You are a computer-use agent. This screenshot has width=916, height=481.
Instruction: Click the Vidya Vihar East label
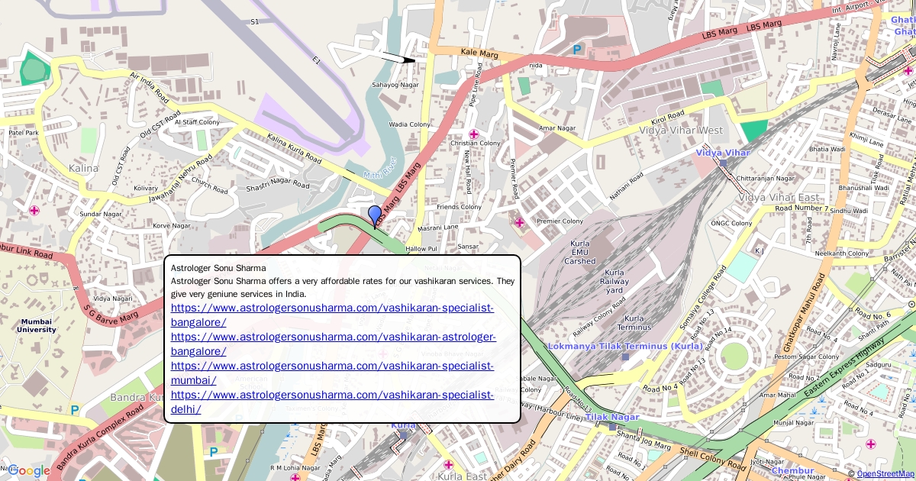[778, 198]
